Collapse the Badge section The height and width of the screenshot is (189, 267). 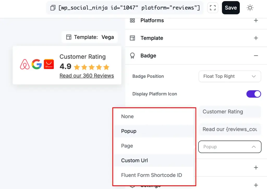click(x=256, y=56)
